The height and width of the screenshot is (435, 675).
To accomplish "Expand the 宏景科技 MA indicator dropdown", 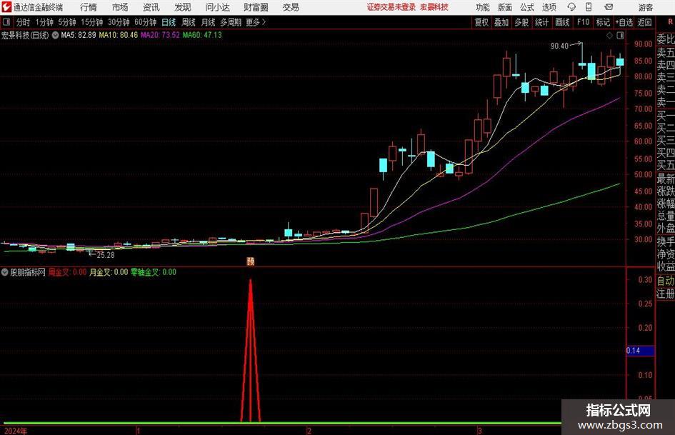I will tap(56, 35).
